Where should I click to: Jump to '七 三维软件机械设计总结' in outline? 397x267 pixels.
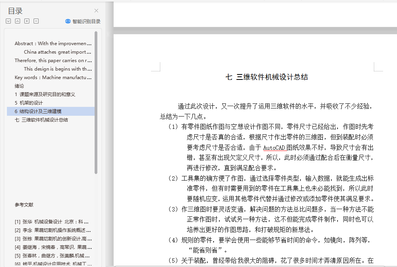click(41, 120)
